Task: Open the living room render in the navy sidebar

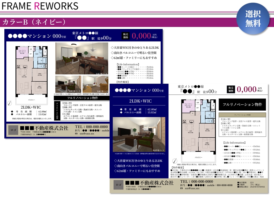Action: click(x=139, y=135)
